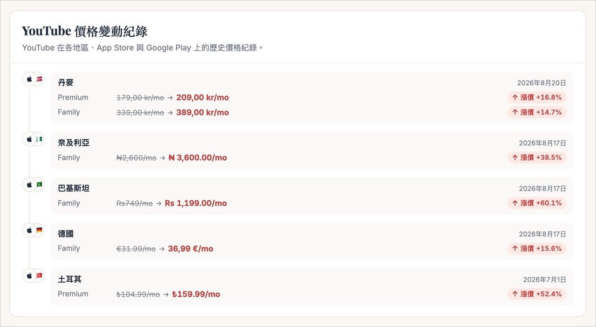This screenshot has height=327, width=596.
Task: Click the Family label under 奈及利亞
Action: pyautogui.click(x=69, y=157)
